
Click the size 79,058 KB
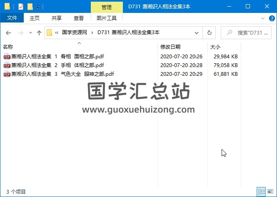click(x=226, y=65)
